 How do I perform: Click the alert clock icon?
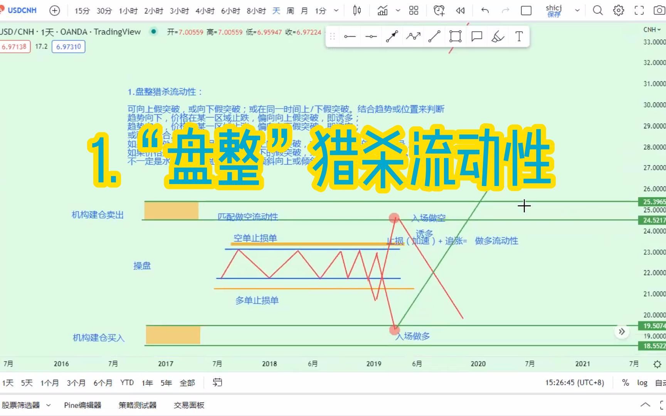pos(439,11)
